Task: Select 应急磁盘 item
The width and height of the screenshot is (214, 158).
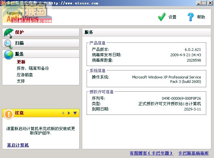Action: click(x=25, y=75)
